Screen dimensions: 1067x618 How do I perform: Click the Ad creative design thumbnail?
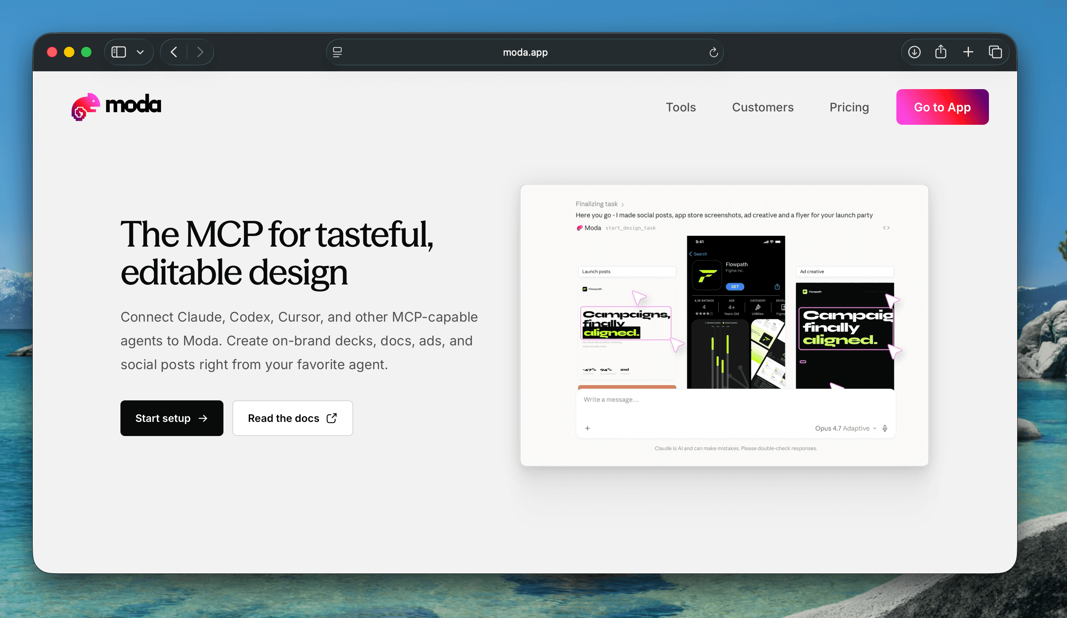click(845, 335)
